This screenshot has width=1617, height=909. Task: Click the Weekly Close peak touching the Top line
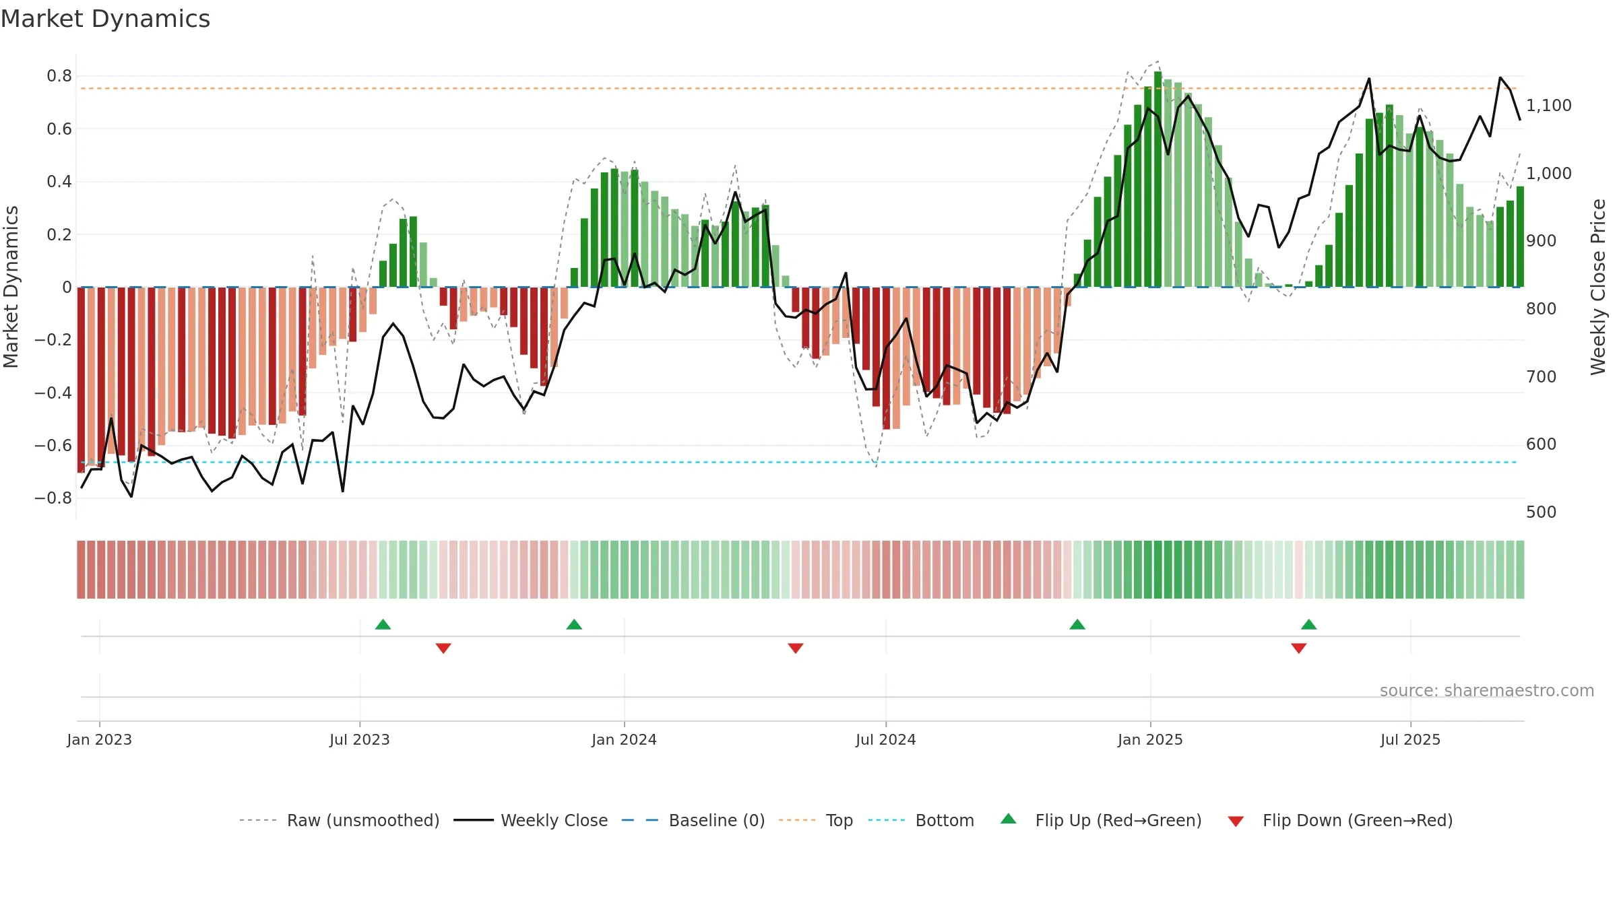1369,79
